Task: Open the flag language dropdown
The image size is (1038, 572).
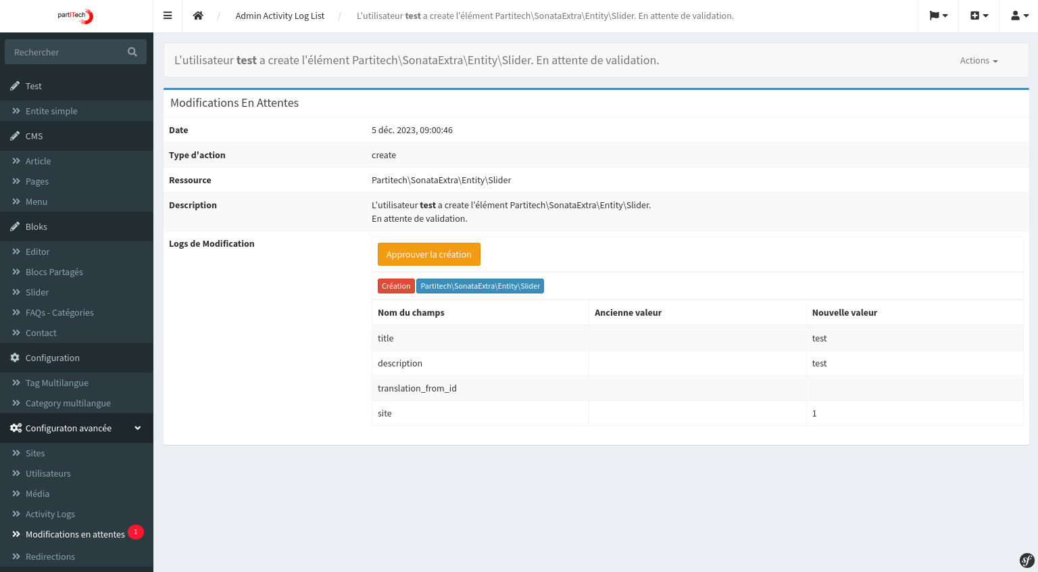Action: tap(938, 16)
